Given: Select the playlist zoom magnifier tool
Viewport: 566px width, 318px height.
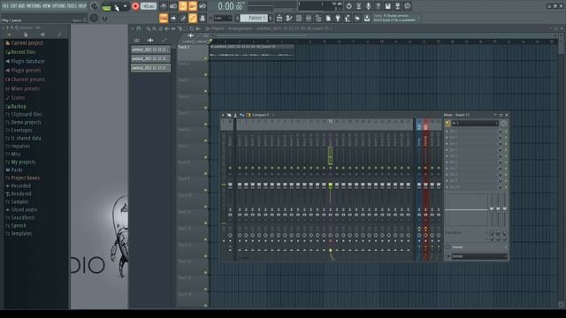Looking at the screenshot, I should pos(192,28).
